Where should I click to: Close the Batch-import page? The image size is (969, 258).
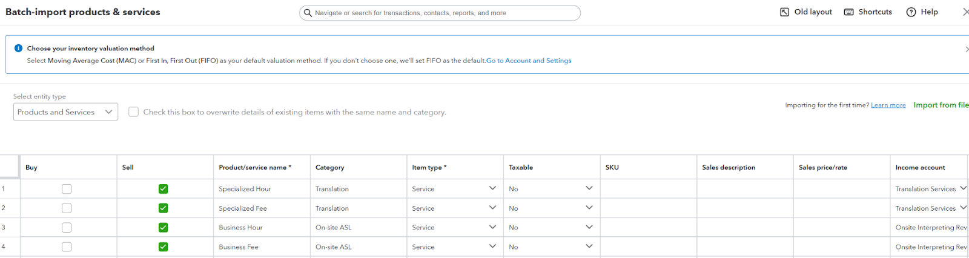(965, 12)
